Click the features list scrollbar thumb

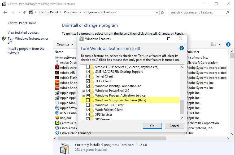point(182,107)
